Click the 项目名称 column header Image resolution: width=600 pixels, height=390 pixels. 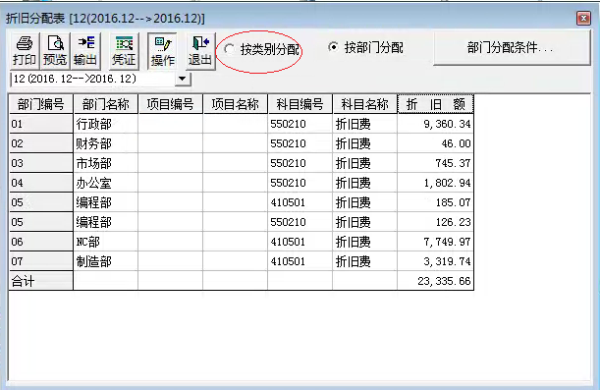[236, 104]
